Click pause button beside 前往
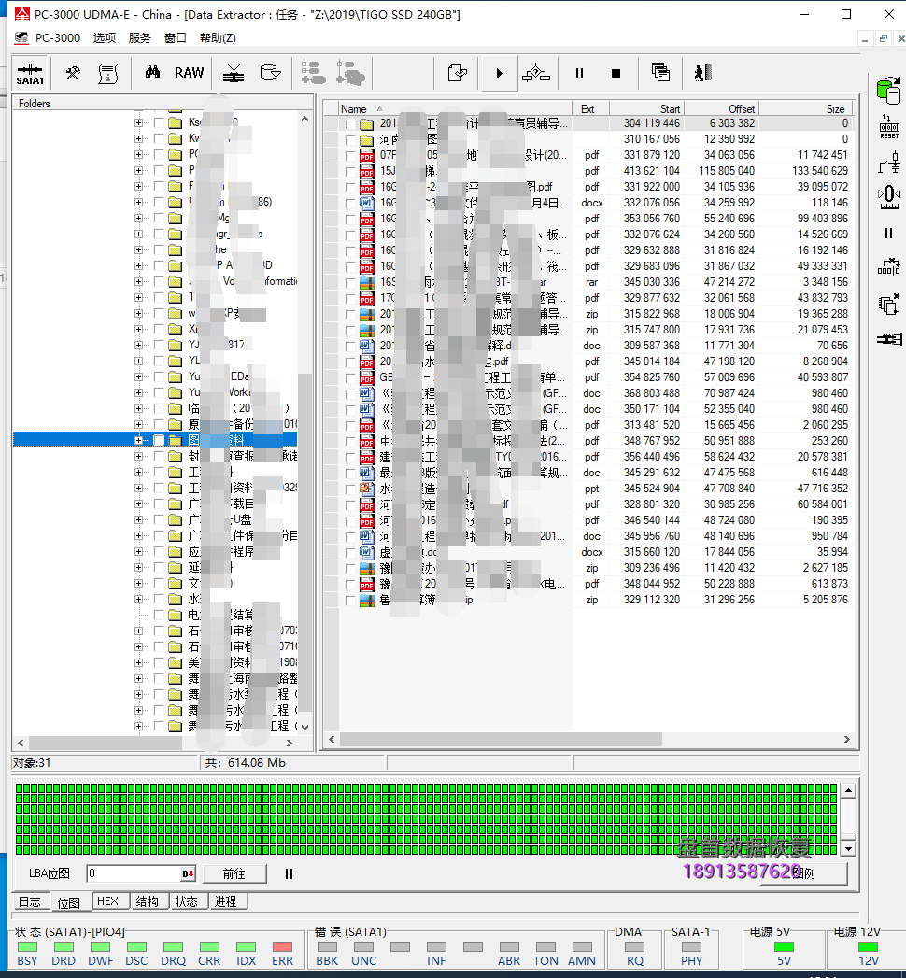This screenshot has width=906, height=978. click(x=289, y=873)
